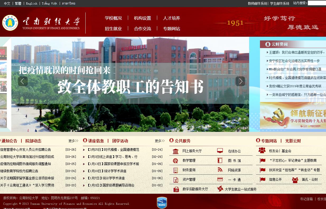The width and height of the screenshot is (326, 209).
Task: Switch to the 光影云财 tab
Action: point(293,141)
